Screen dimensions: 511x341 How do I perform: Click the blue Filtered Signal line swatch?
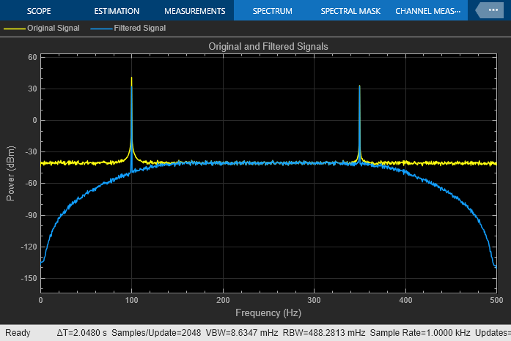[x=101, y=29]
